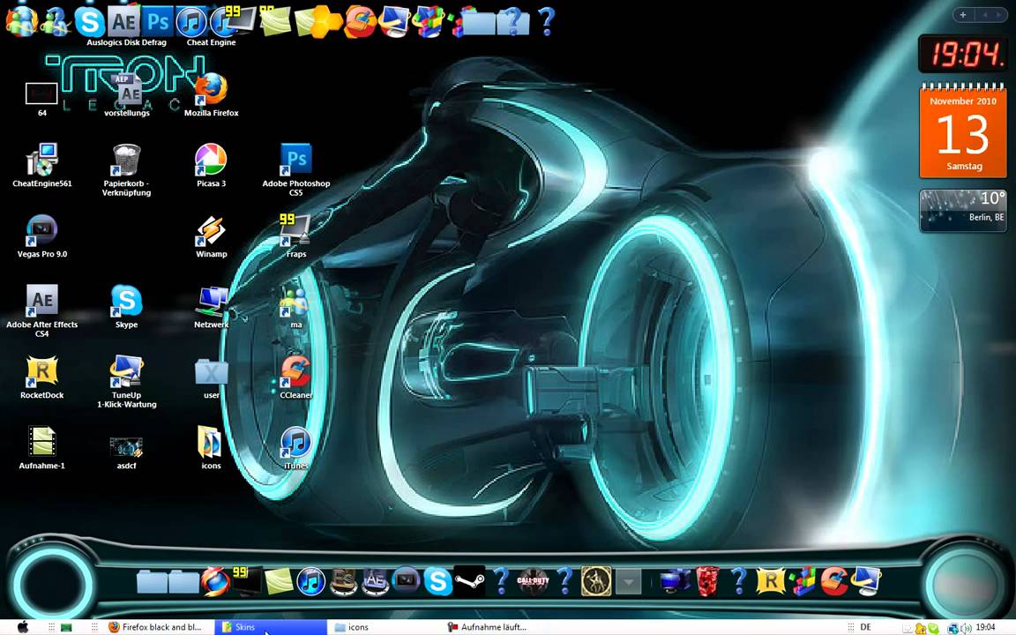Expand the gray dropdown arrow in bottom dock
Screen dimensions: 1016x635
(x=628, y=582)
